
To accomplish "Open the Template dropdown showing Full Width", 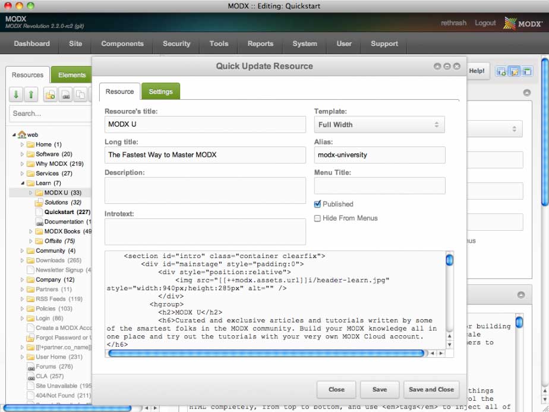I will click(x=380, y=125).
